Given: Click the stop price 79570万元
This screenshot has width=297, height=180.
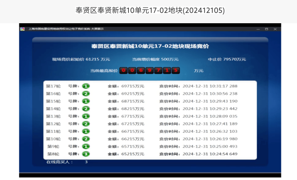Looking at the screenshot, I should click(234, 59).
